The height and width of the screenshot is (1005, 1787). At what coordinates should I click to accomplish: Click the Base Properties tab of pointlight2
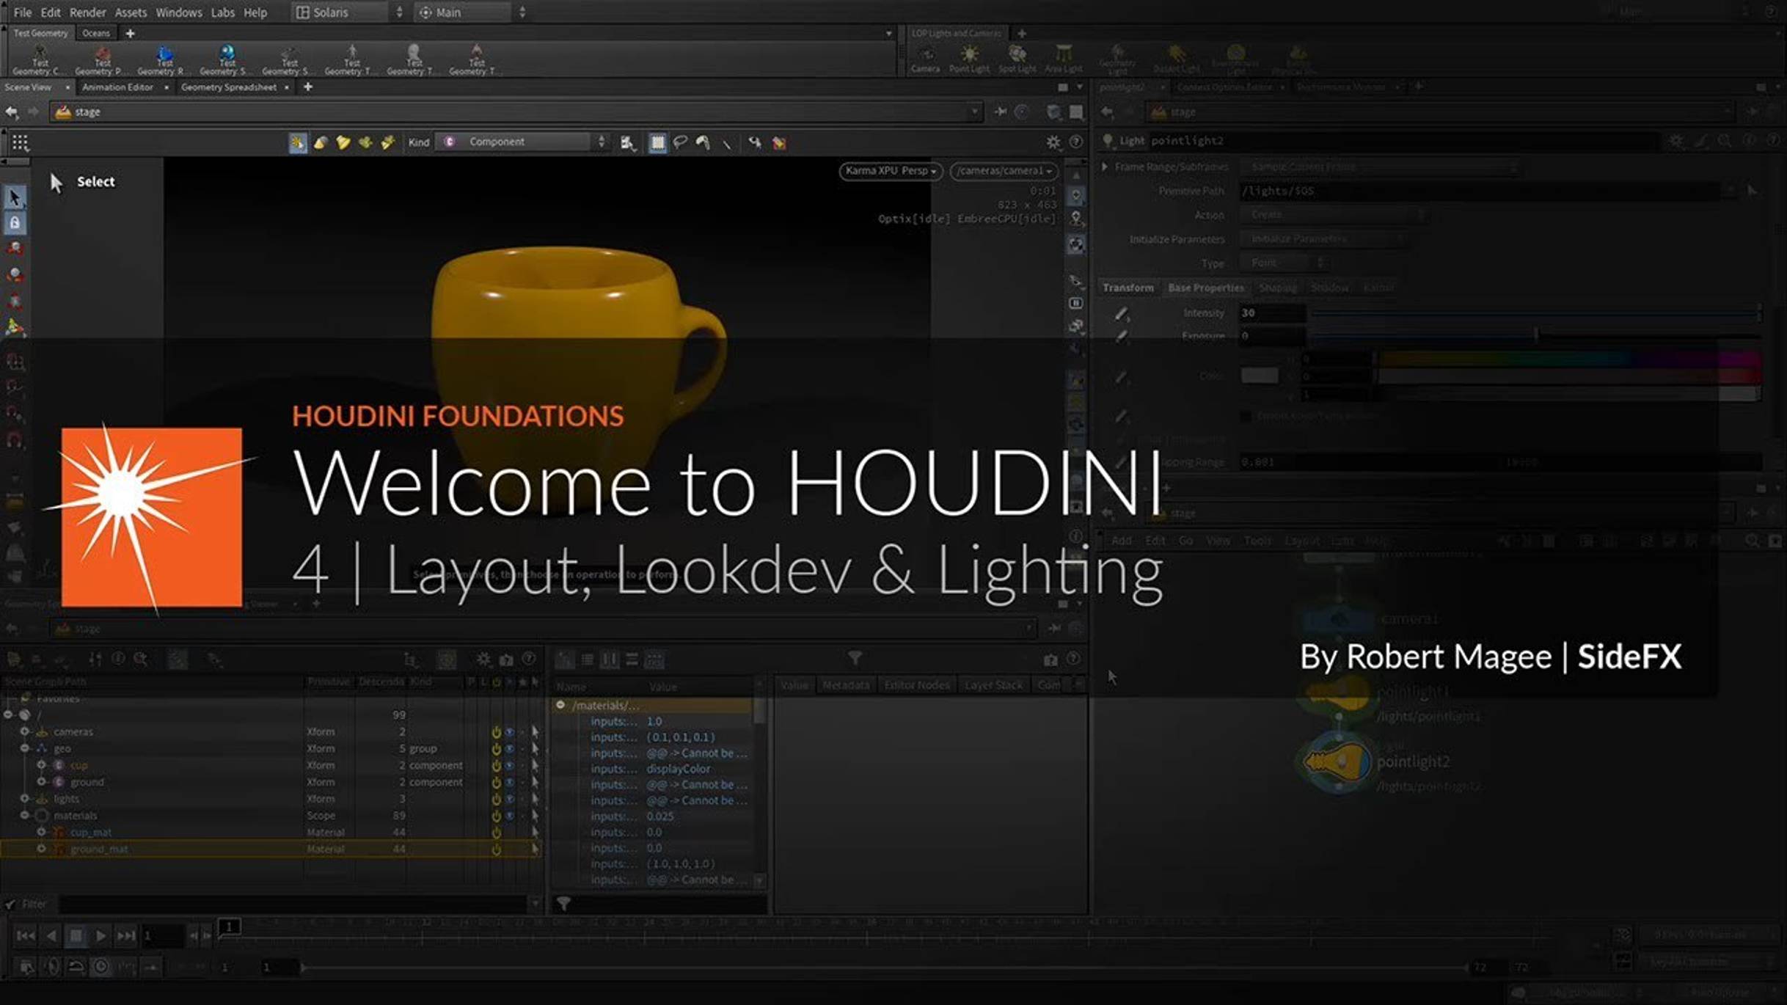(x=1205, y=288)
